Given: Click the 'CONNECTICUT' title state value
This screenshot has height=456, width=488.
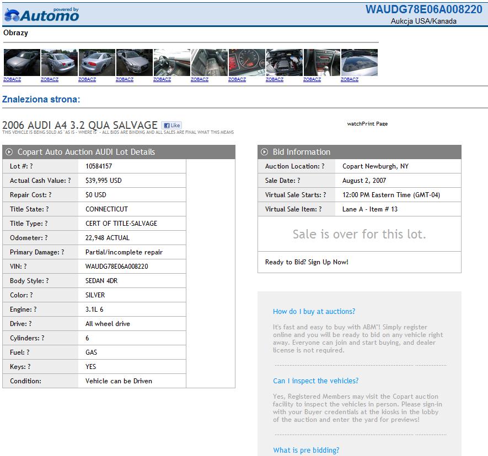Looking at the screenshot, I should pos(107,209).
